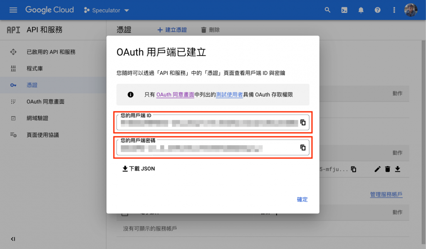Open 程式庫 in the sidebar
The height and width of the screenshot is (249, 426).
[35, 68]
